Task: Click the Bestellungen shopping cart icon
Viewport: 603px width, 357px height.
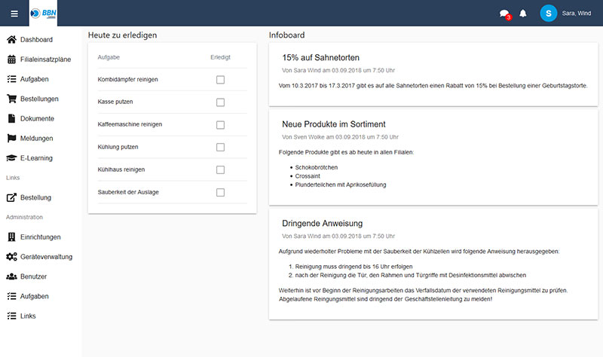Action: pyautogui.click(x=11, y=99)
